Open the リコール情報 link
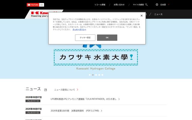The height and width of the screenshot is (120, 192). coord(100,5)
